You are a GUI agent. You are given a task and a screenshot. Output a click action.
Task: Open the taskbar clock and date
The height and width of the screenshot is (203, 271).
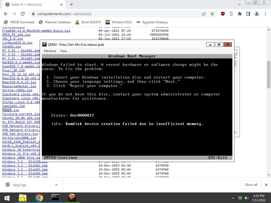tap(259, 198)
